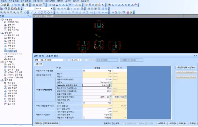Image resolution: width=198 pixels, height=127 pixels.
Task: Open Terzaghi 기초형상계수 연속기초 dropdown
Action: tap(111, 85)
